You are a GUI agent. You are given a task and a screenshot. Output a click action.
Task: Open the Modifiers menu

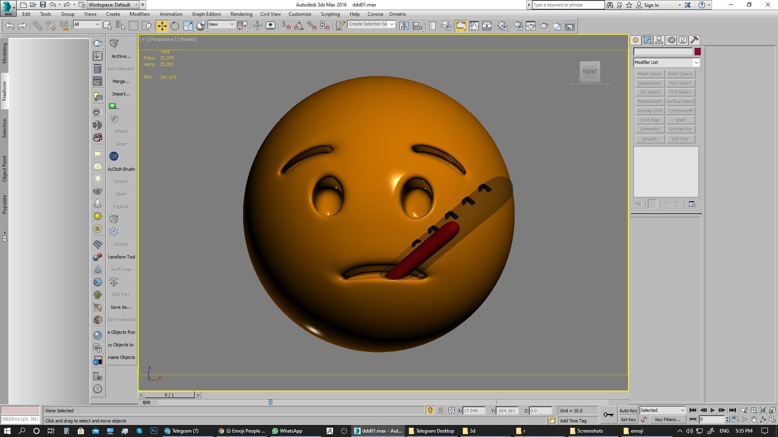[x=139, y=14]
